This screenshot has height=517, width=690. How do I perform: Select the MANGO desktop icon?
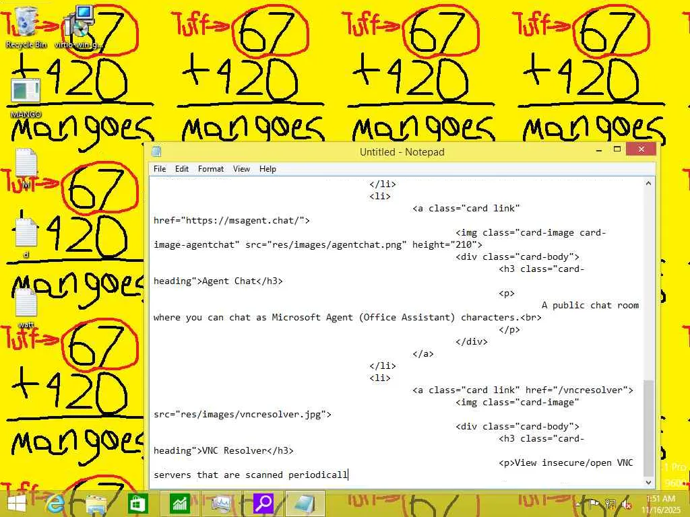[26, 98]
